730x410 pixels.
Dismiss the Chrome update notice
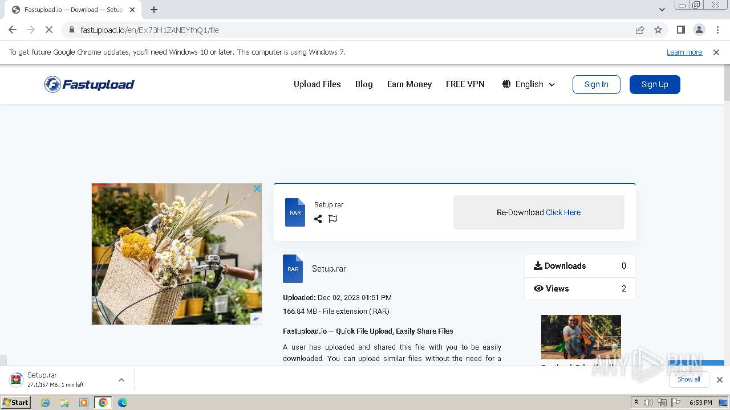[x=716, y=52]
